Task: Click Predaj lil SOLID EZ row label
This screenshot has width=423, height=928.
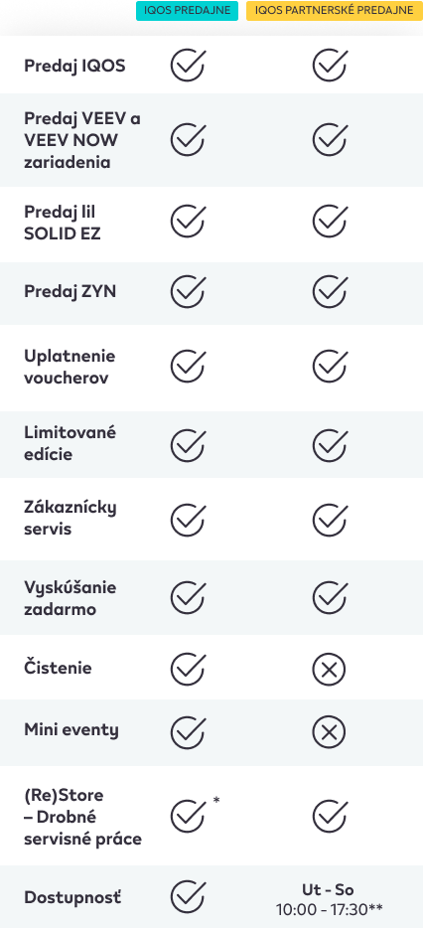Action: click(63, 223)
